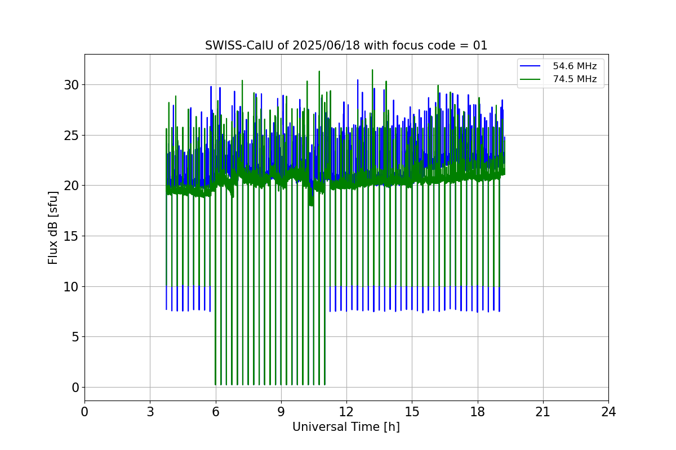The image size is (676, 450).
Task: Click x-axis tick label 12
Action: pos(346,412)
